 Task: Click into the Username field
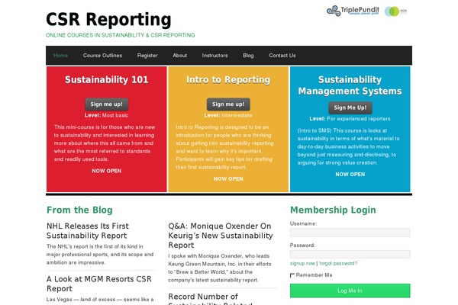(350, 233)
